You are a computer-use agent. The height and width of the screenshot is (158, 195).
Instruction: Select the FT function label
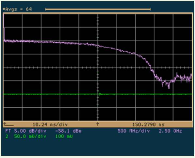pyautogui.click(x=8, y=131)
